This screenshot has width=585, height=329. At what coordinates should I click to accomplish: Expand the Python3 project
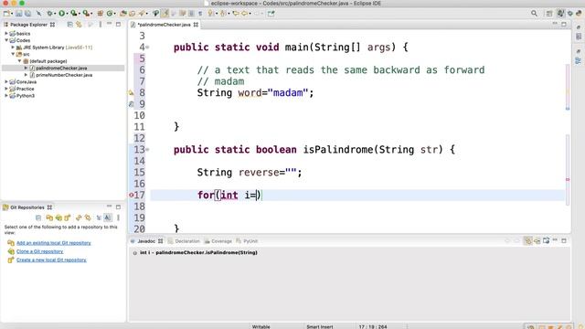coord(6,95)
